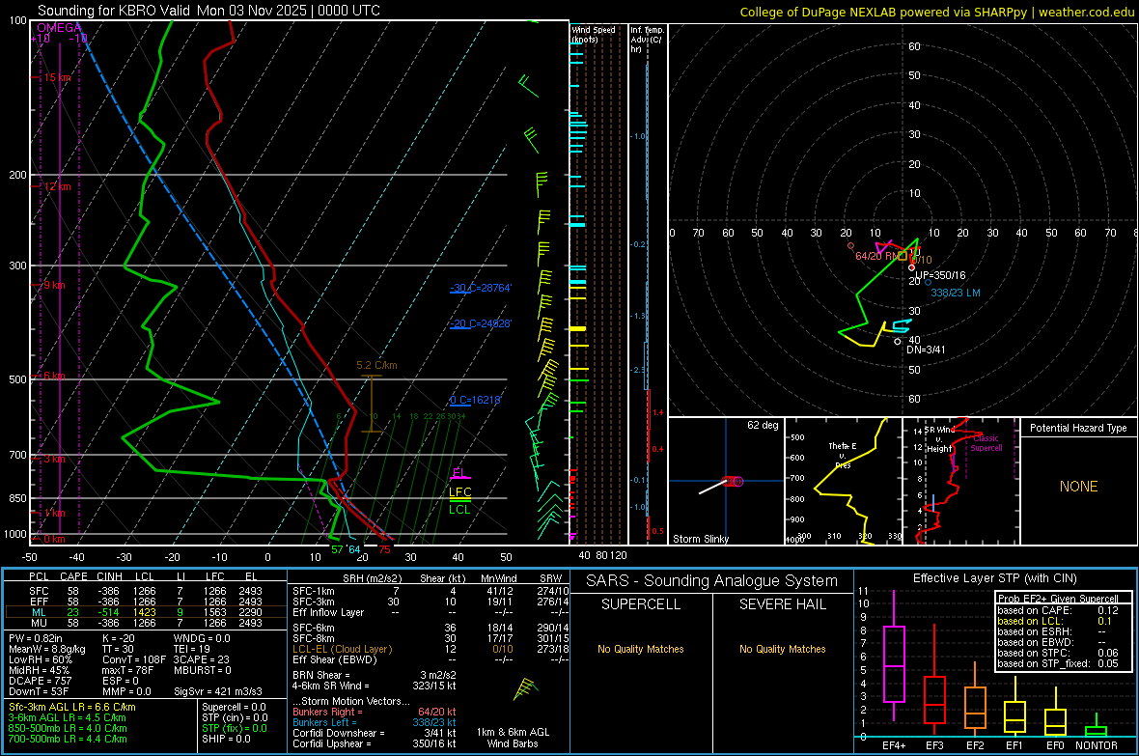Screen dimensions: 1139x756
Task: Click the 1km & 6km AGL wind barb symbol
Action: pyautogui.click(x=525, y=689)
